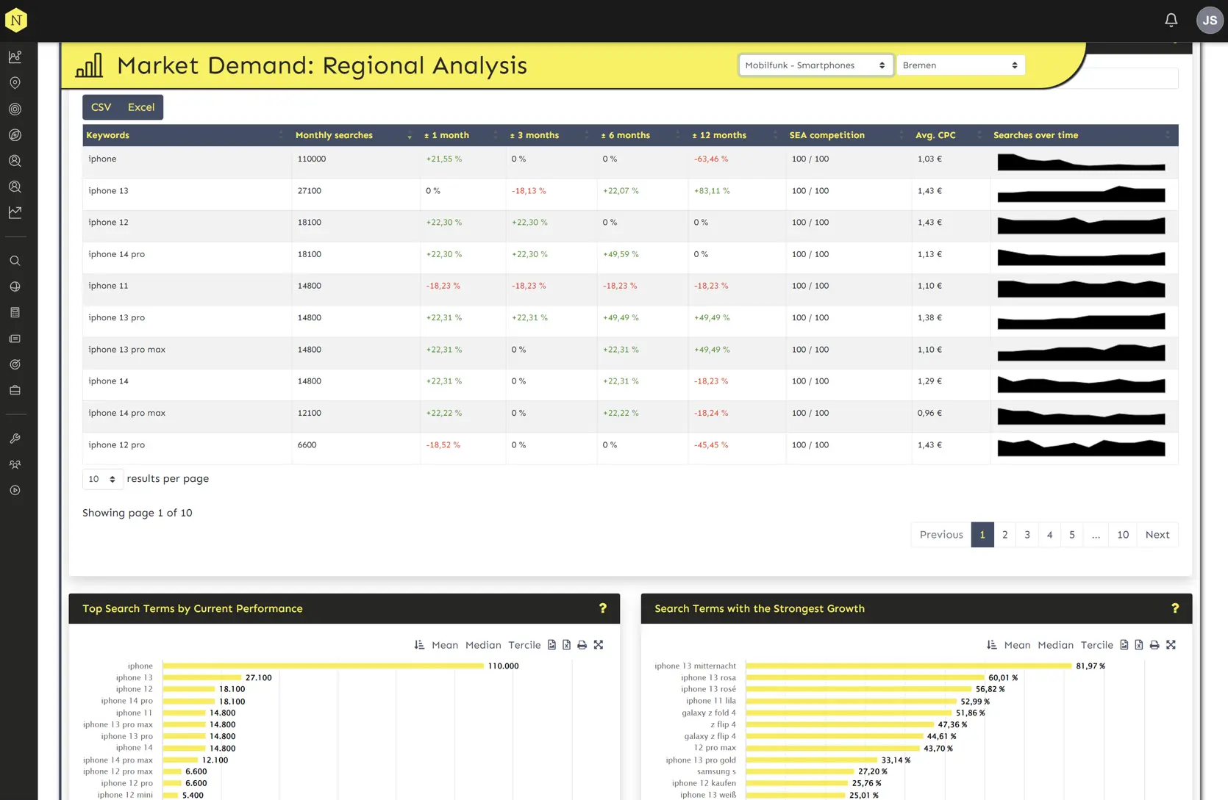
Task: Export table as CSV
Action: click(x=101, y=107)
